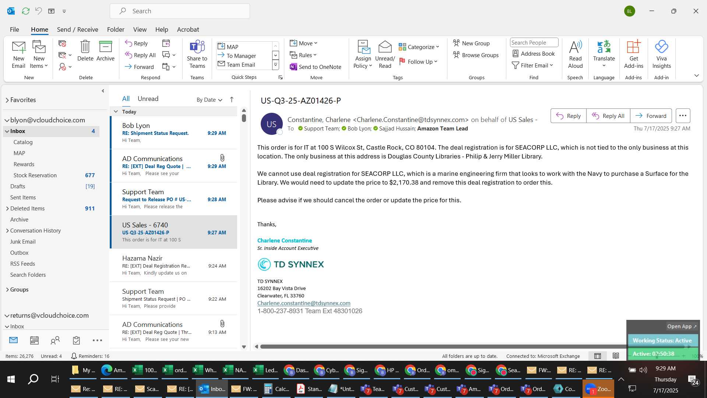Open the Acrobat tab
The image size is (707, 398).
(x=188, y=29)
